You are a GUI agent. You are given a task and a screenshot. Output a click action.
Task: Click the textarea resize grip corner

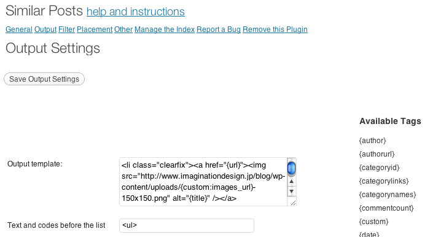[293, 203]
